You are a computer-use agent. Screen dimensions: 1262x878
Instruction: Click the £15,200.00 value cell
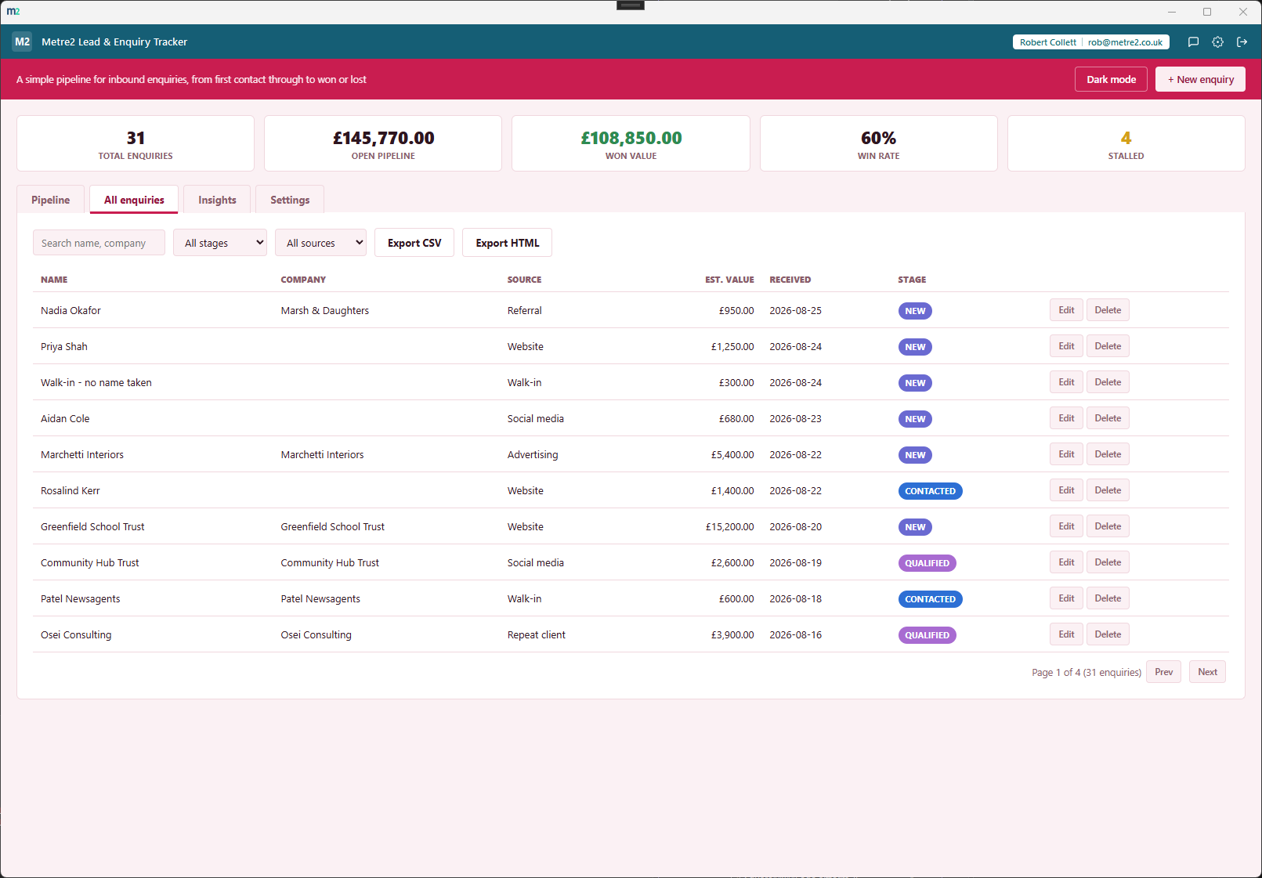click(x=729, y=526)
